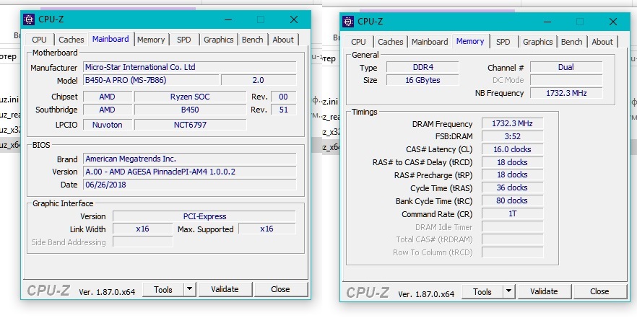Viewport: 637px width, 318px height.
Task: Click Command Rate value 1T
Action: click(x=512, y=213)
